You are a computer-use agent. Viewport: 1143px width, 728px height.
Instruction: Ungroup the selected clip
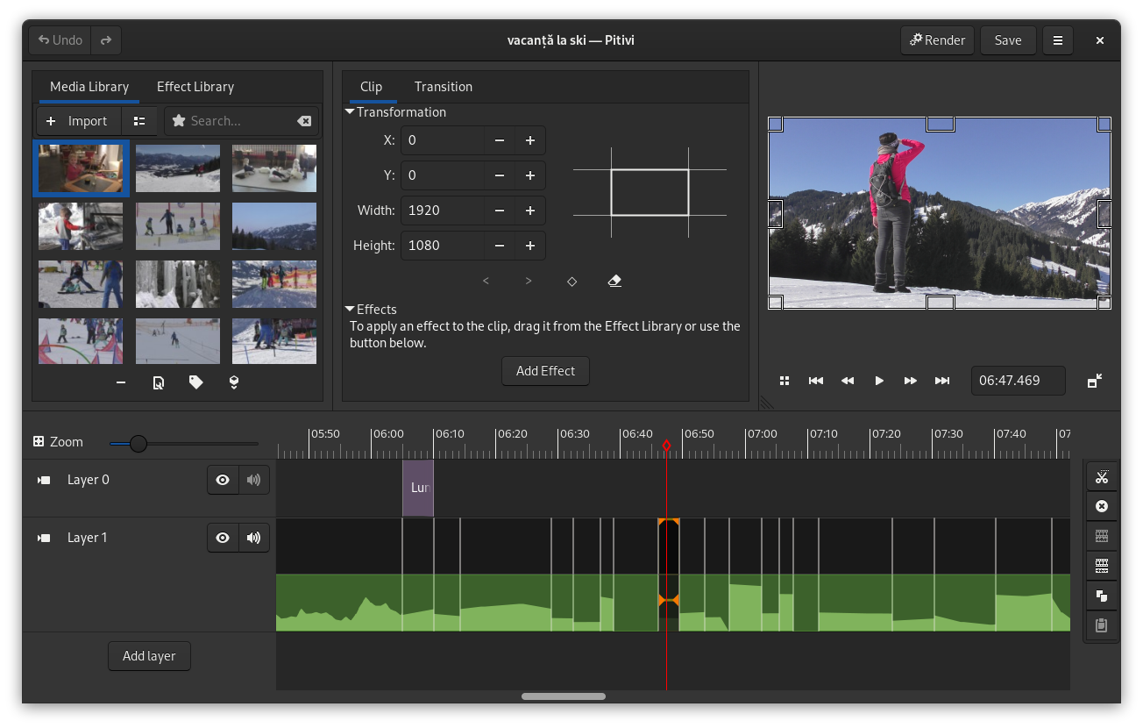1102,565
